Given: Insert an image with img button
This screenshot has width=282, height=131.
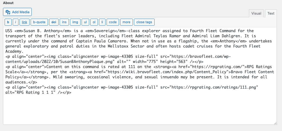Looking at the screenshot, I should 75,22.
